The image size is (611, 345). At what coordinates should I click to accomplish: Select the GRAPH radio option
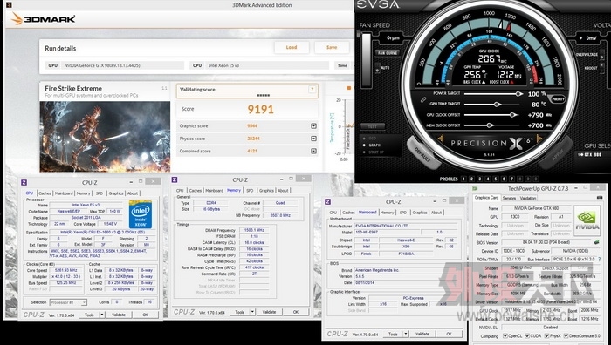coord(364,145)
